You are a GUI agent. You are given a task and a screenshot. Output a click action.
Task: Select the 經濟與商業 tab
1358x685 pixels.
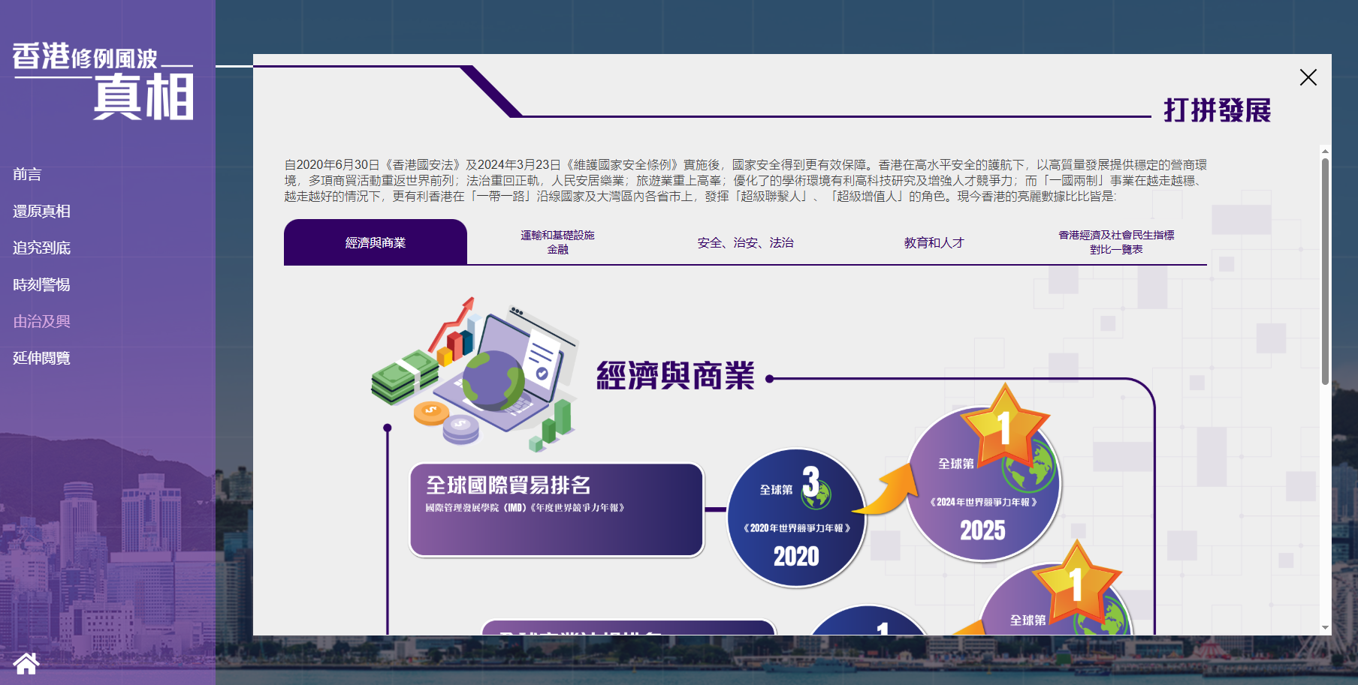pos(375,242)
